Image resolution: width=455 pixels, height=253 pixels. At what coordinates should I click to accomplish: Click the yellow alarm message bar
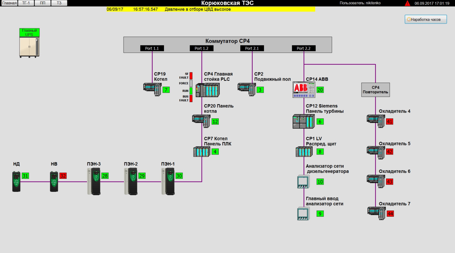211,9
